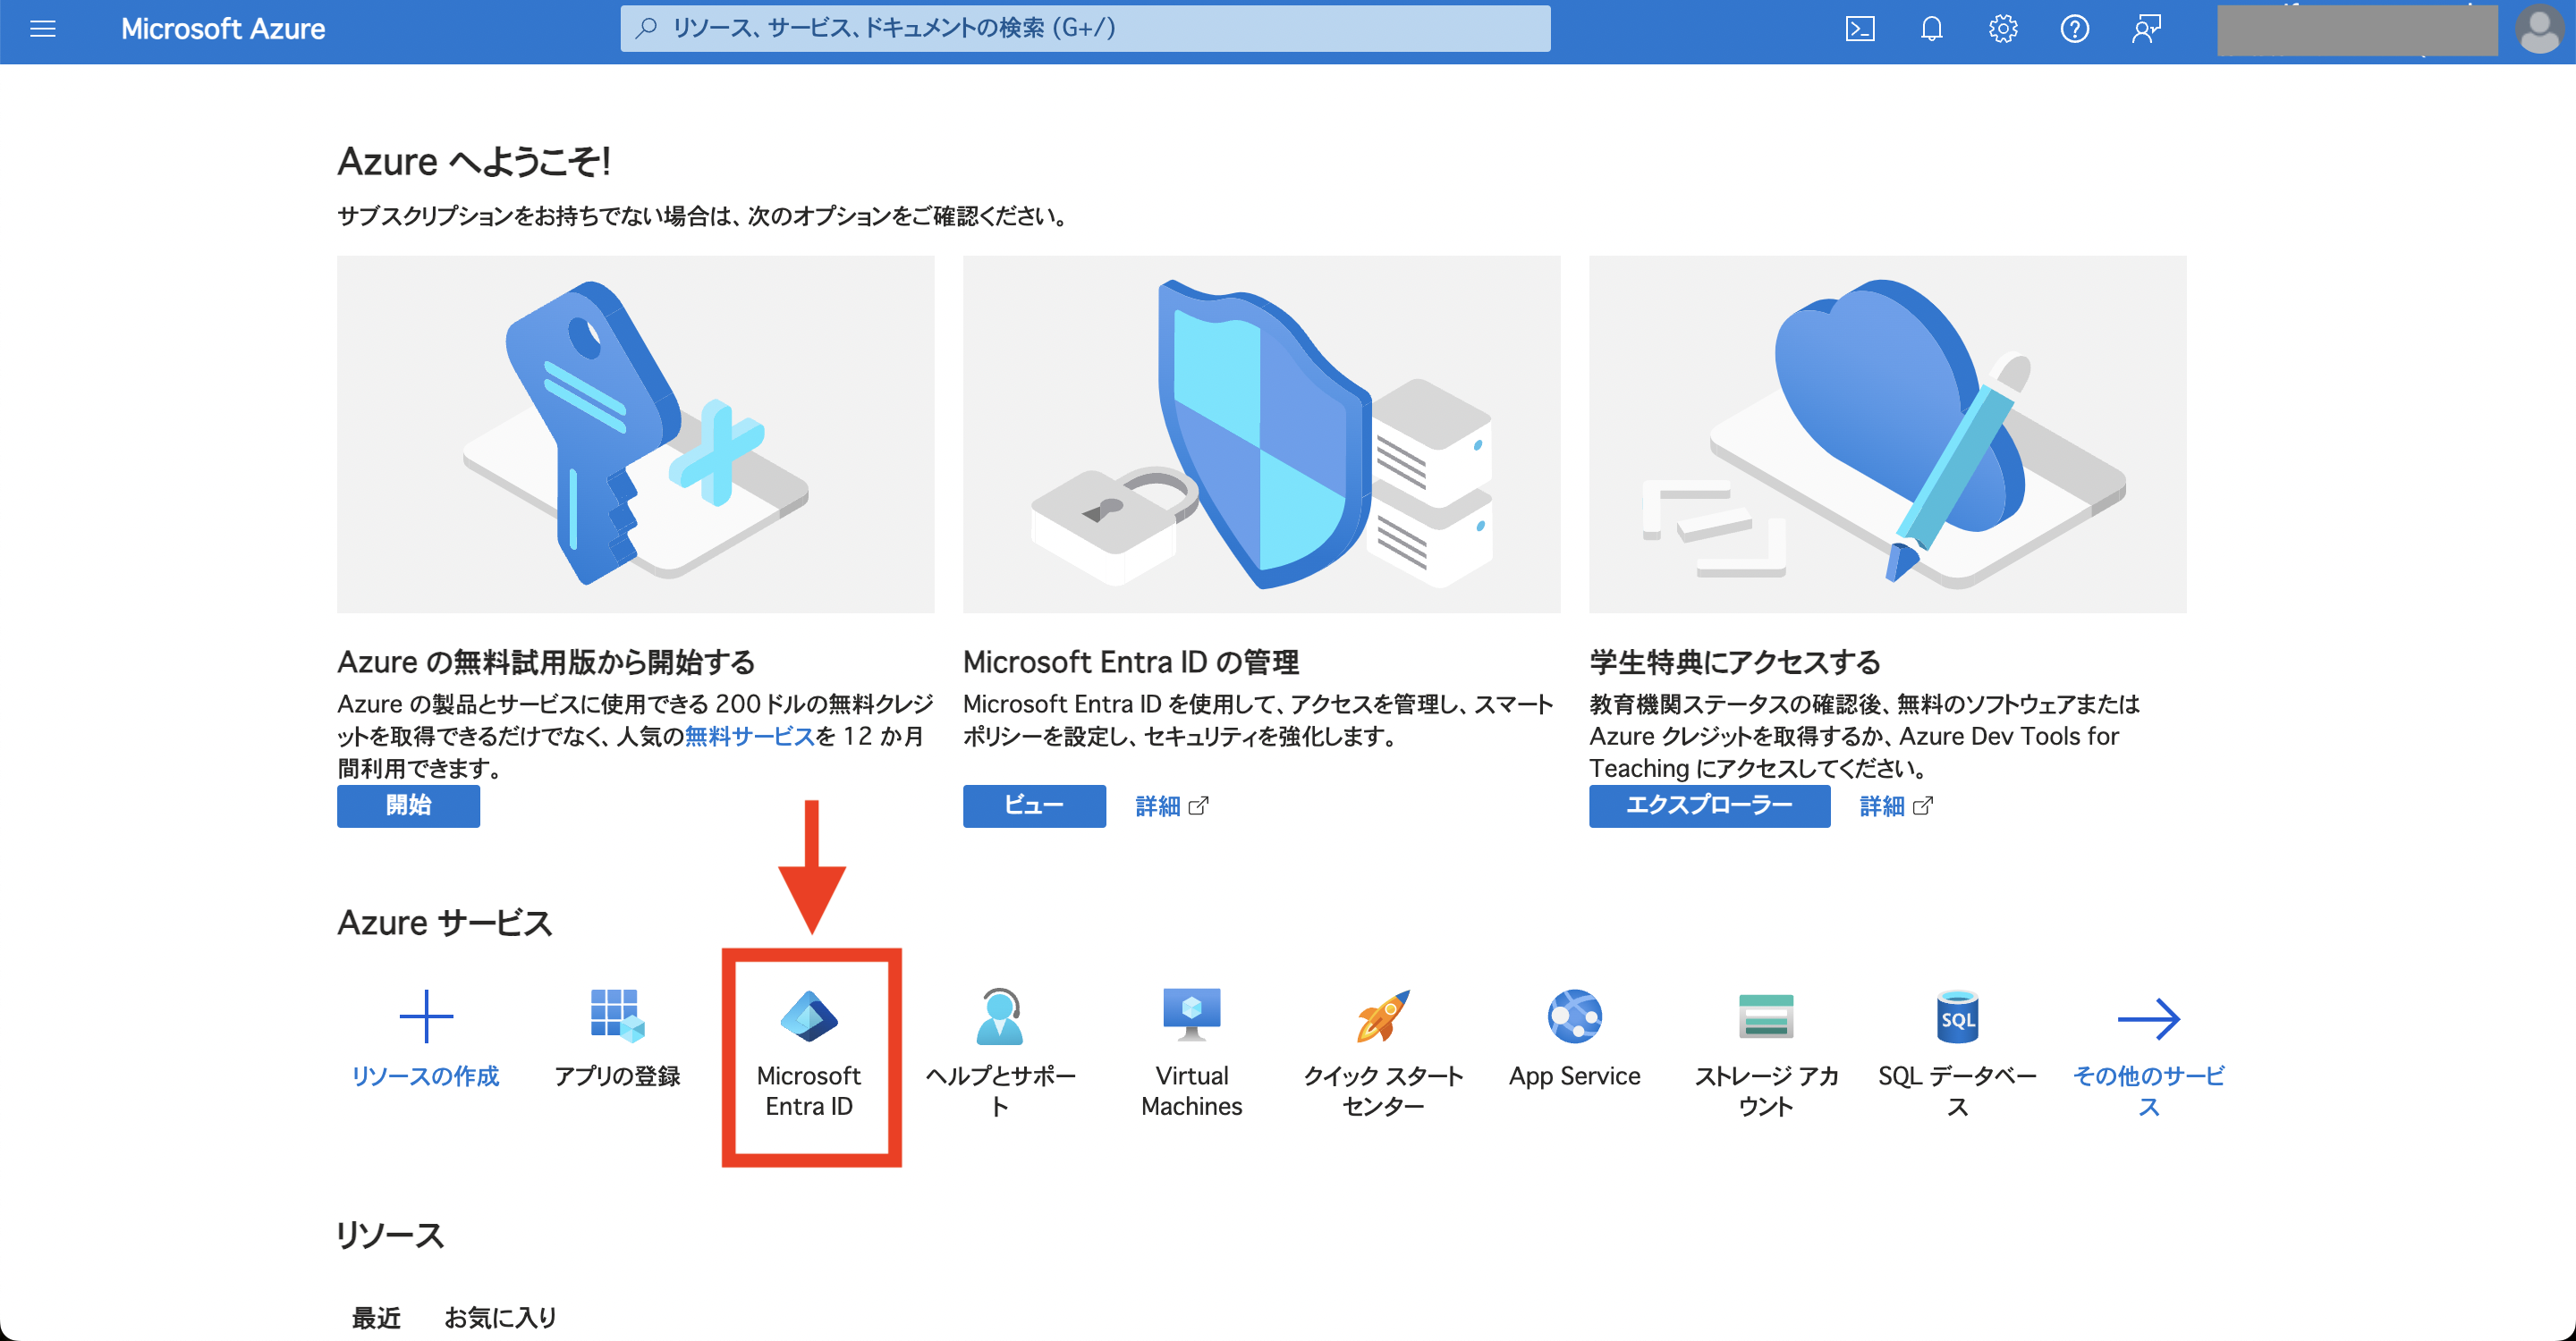Click the 開始 button
The image size is (2576, 1341).
point(408,805)
